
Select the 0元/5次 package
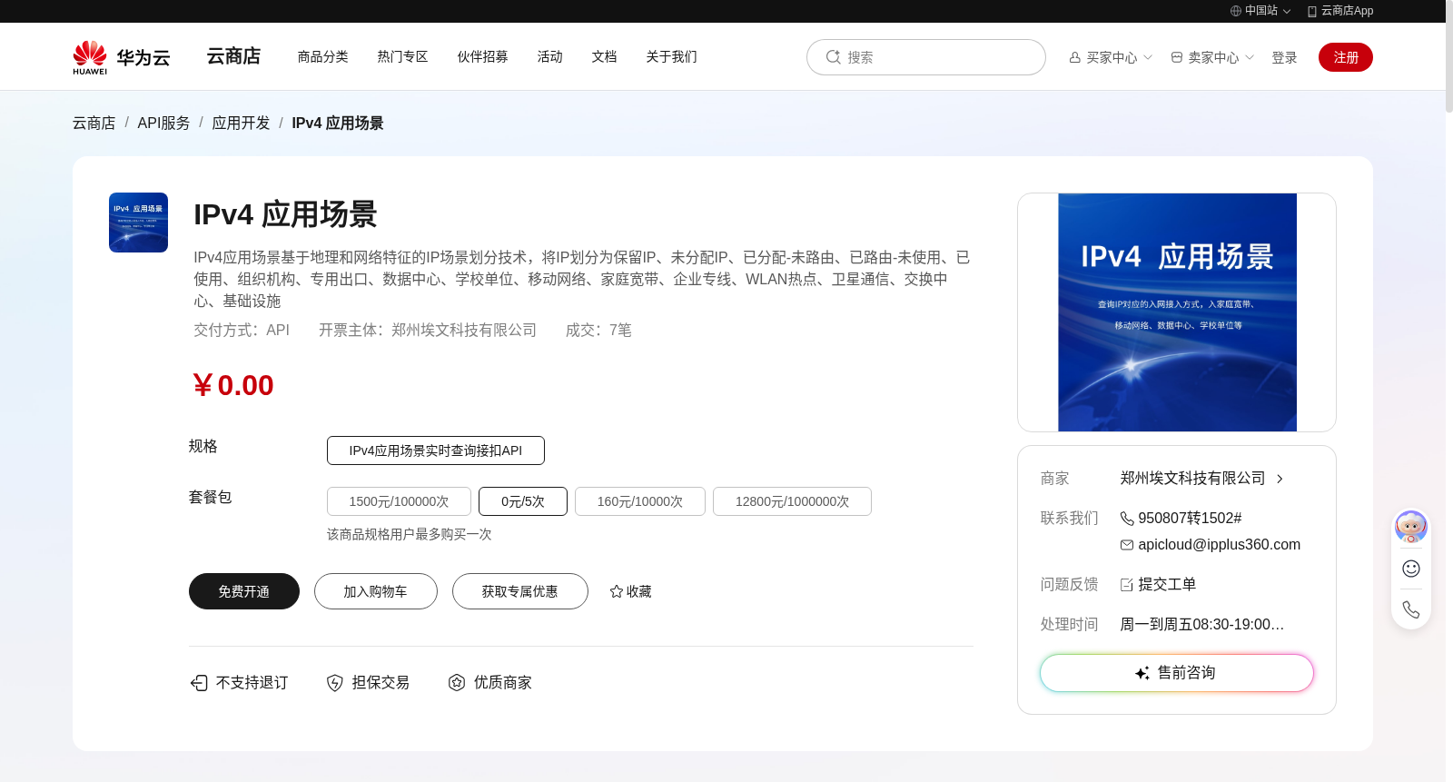[523, 501]
